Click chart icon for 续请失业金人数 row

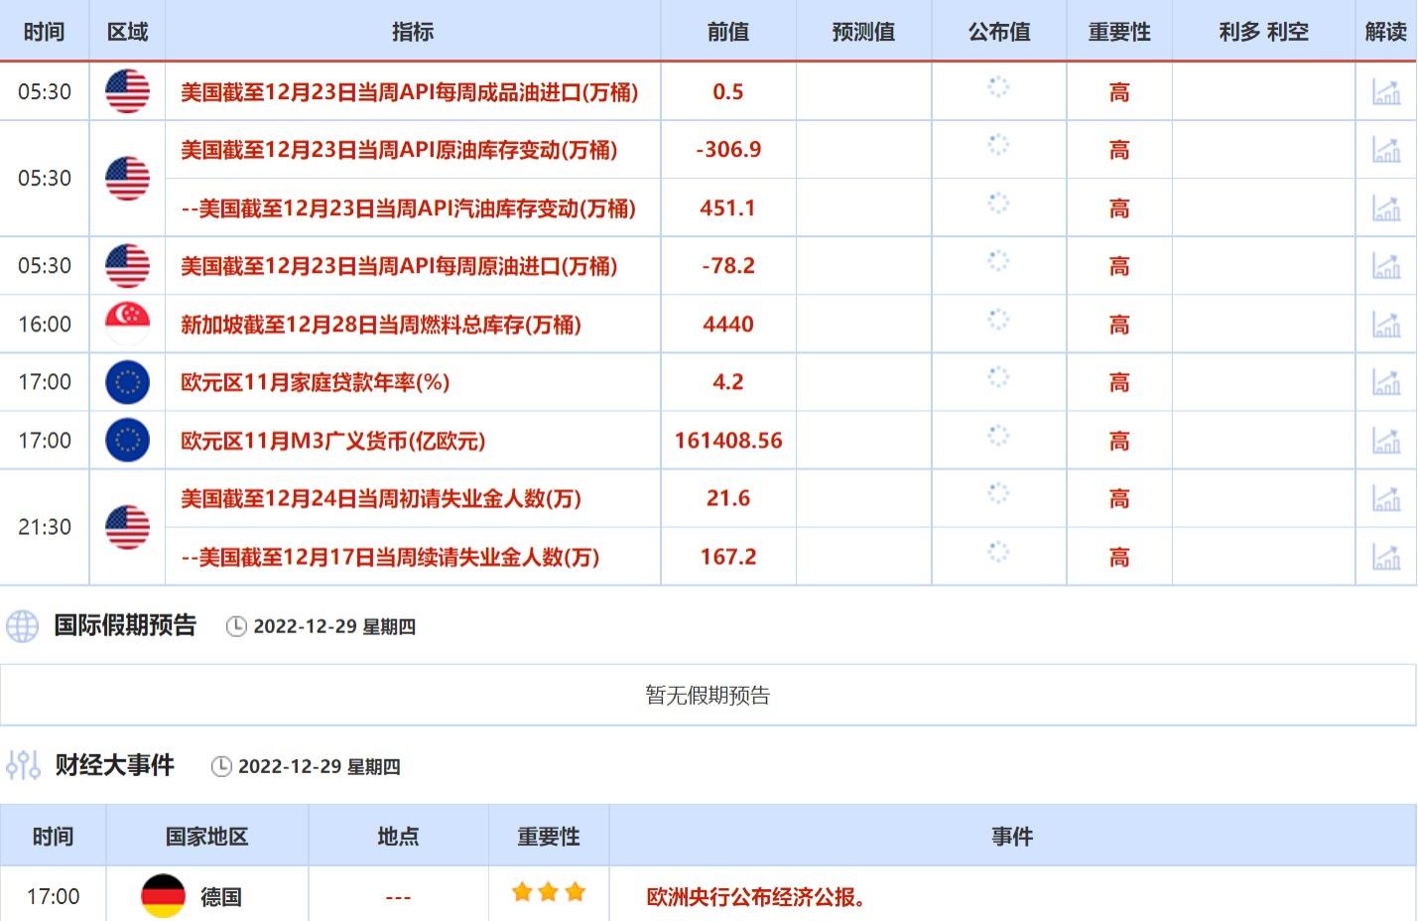1385,557
